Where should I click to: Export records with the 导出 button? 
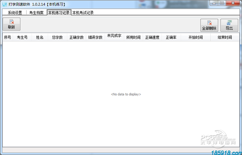pos(229,25)
